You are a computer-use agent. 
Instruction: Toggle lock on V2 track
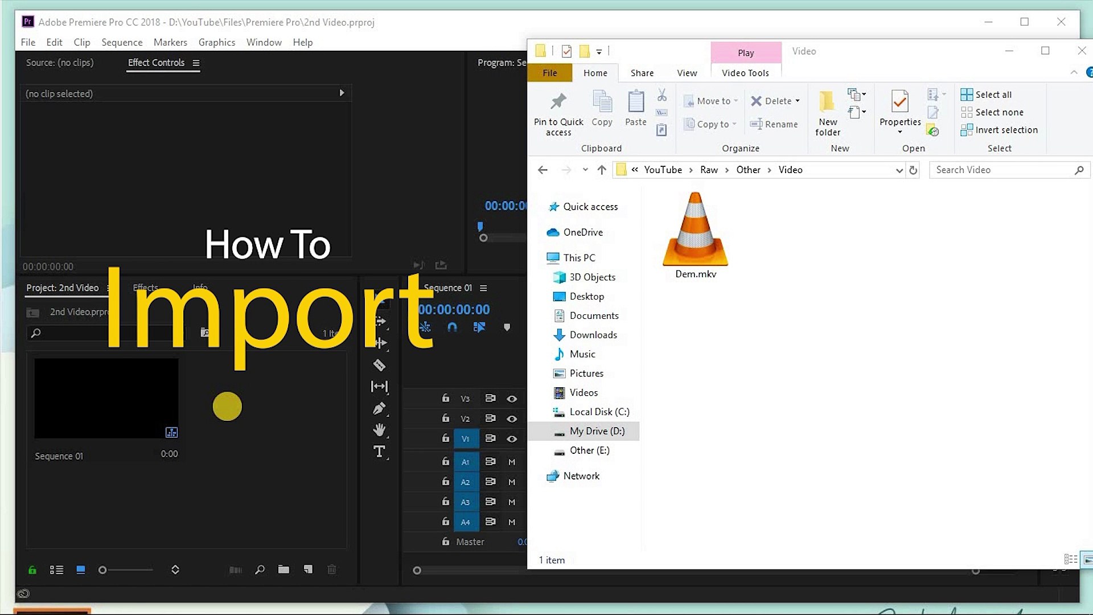click(x=446, y=419)
